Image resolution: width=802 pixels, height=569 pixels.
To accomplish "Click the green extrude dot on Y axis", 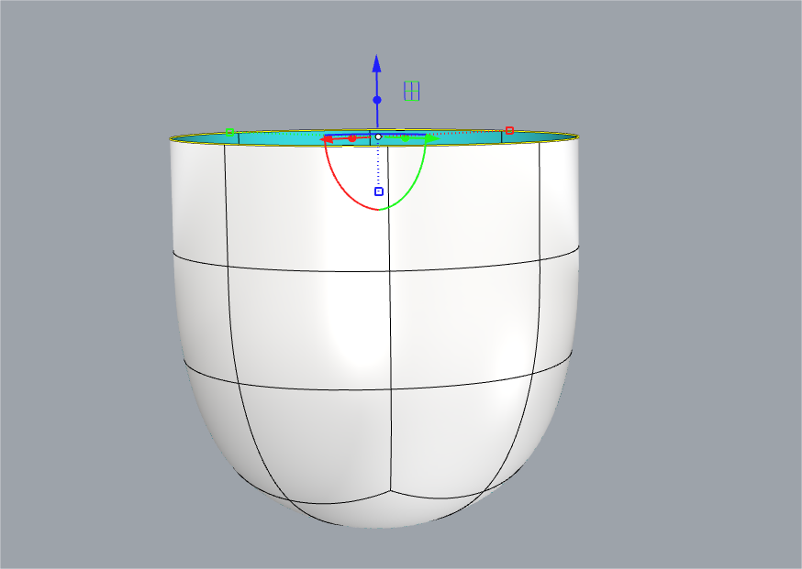I will [405, 138].
